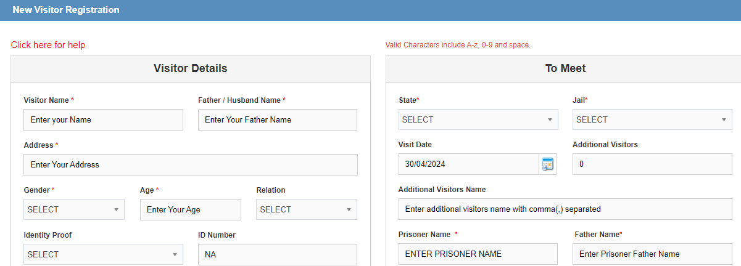Viewport: 741px width, 266px height.
Task: Expand the Identity Proof dropdown
Action: pyautogui.click(x=103, y=254)
